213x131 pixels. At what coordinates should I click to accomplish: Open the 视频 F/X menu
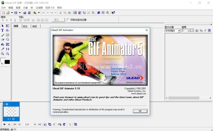tap(50, 8)
